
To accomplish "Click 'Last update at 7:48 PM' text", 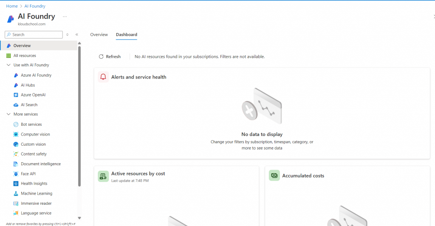I will pos(130,181).
